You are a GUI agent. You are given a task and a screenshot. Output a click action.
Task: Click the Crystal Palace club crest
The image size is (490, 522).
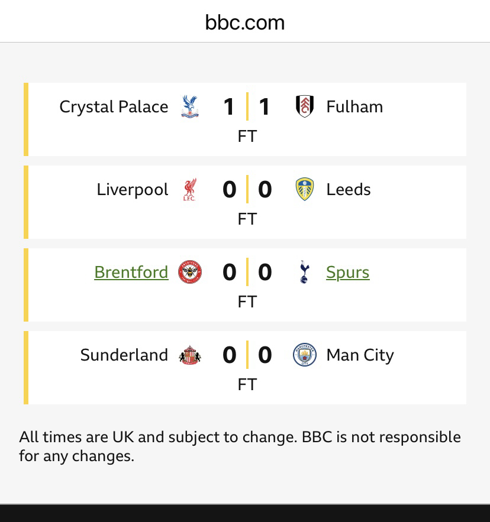tap(190, 106)
